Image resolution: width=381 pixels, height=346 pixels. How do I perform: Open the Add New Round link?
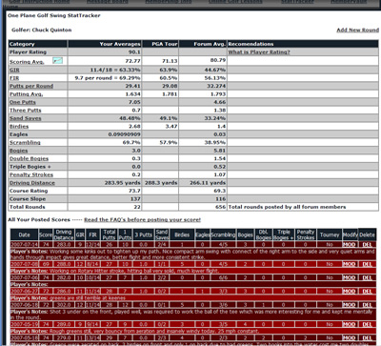(x=357, y=30)
